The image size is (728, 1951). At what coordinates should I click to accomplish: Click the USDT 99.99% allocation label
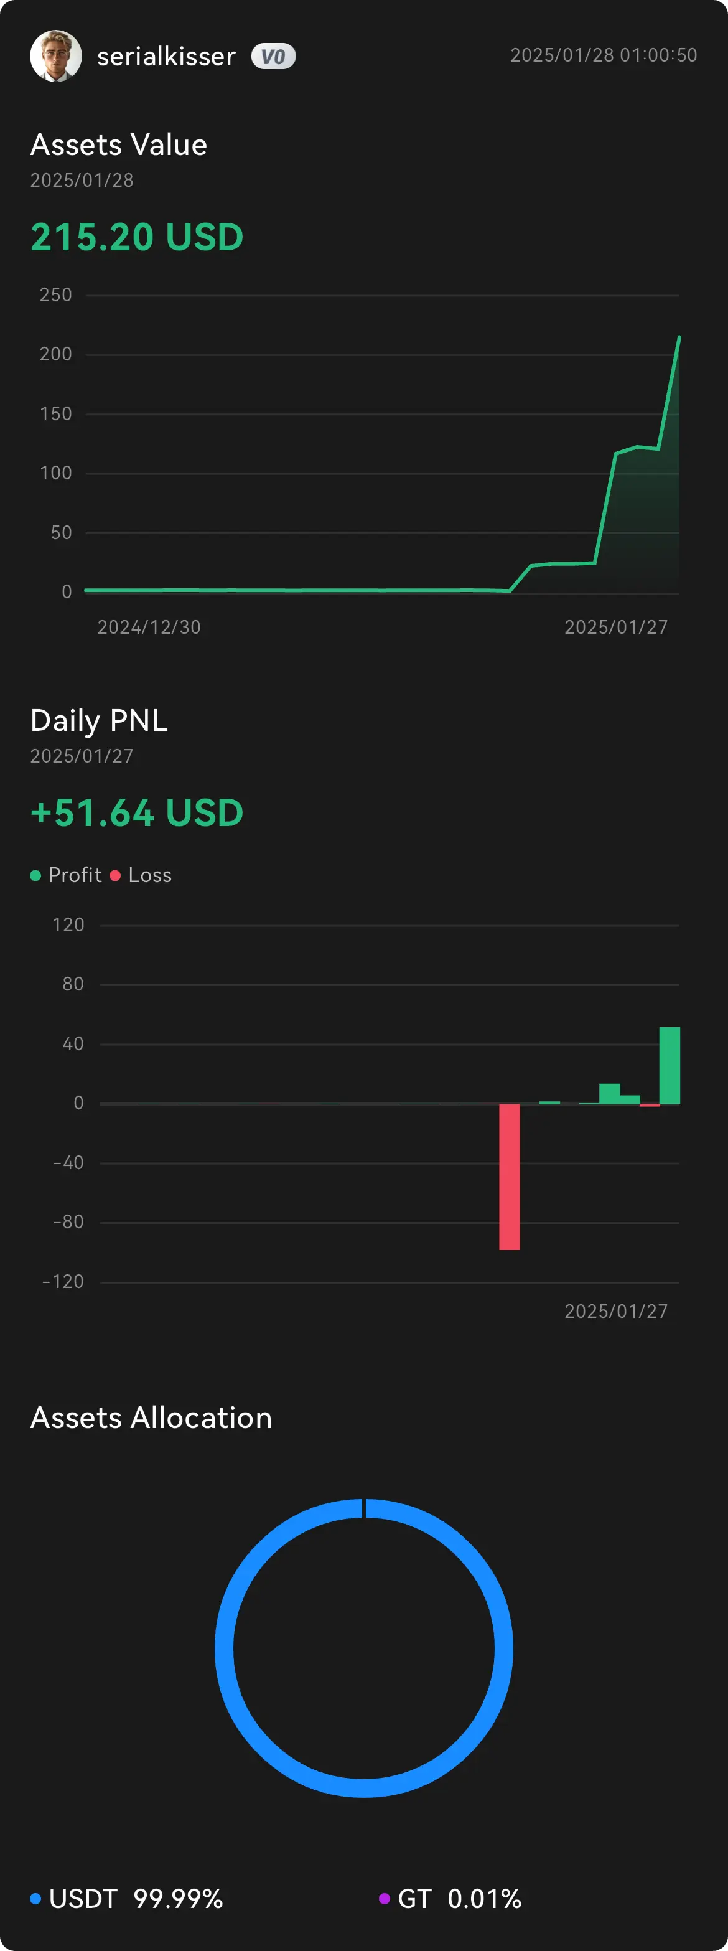pyautogui.click(x=136, y=1899)
